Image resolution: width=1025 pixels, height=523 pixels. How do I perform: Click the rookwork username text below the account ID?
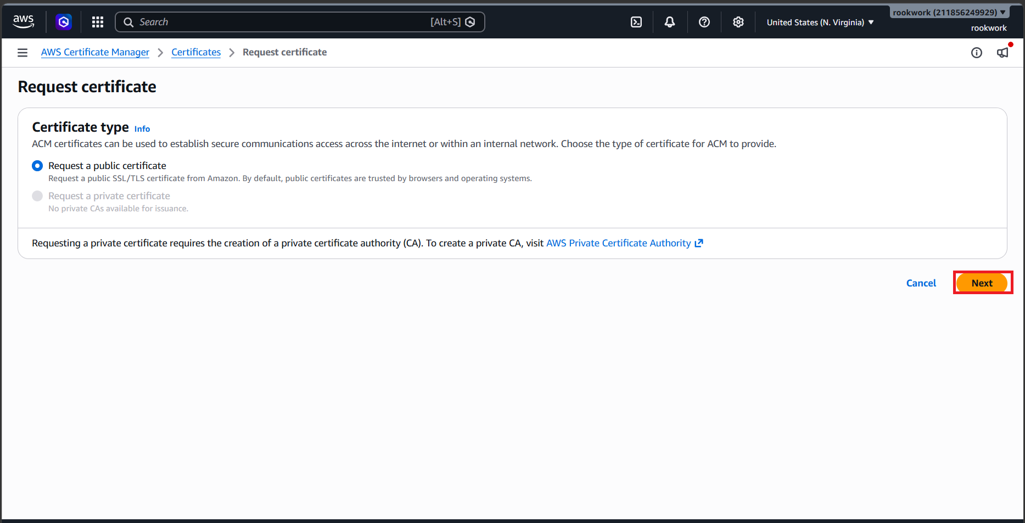coord(989,28)
